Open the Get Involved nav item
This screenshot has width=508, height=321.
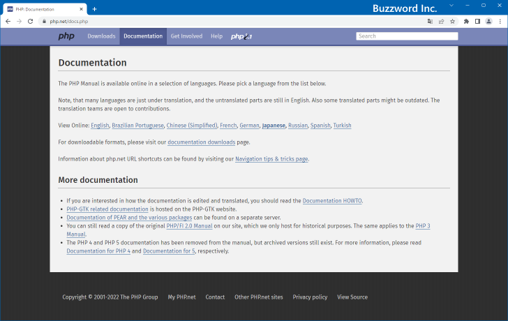[186, 36]
